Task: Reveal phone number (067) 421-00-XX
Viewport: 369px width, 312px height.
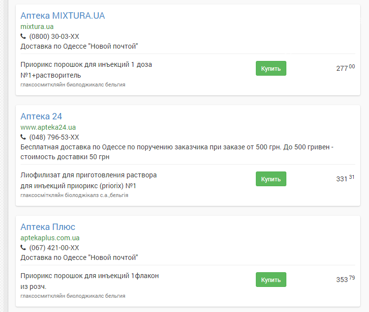Action: pyautogui.click(x=54, y=248)
